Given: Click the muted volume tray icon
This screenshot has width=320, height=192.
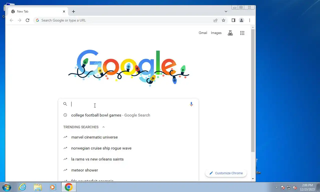Looking at the screenshot, I should pyautogui.click(x=295, y=187).
